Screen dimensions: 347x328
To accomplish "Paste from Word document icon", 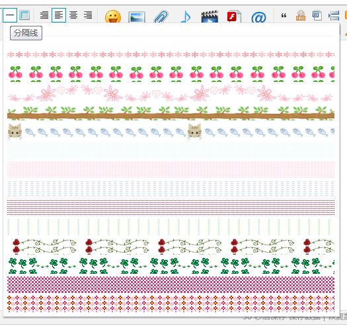I will (x=317, y=15).
